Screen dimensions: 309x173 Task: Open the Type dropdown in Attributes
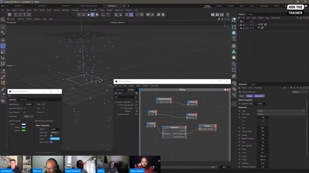[281, 111]
